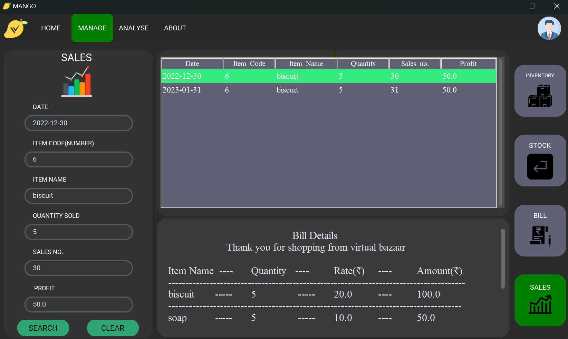Sort by the Item_Name column header
568x339 pixels.
[306, 64]
